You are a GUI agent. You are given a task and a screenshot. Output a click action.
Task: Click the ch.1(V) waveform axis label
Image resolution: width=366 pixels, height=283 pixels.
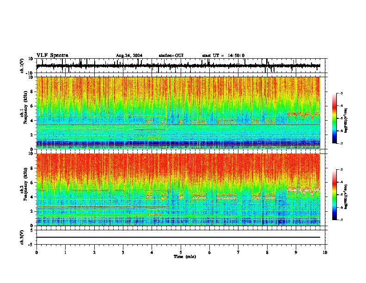(x=22, y=66)
